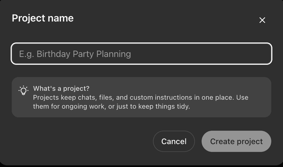Click the "Project name" dialog title
The height and width of the screenshot is (167, 283).
tap(43, 18)
